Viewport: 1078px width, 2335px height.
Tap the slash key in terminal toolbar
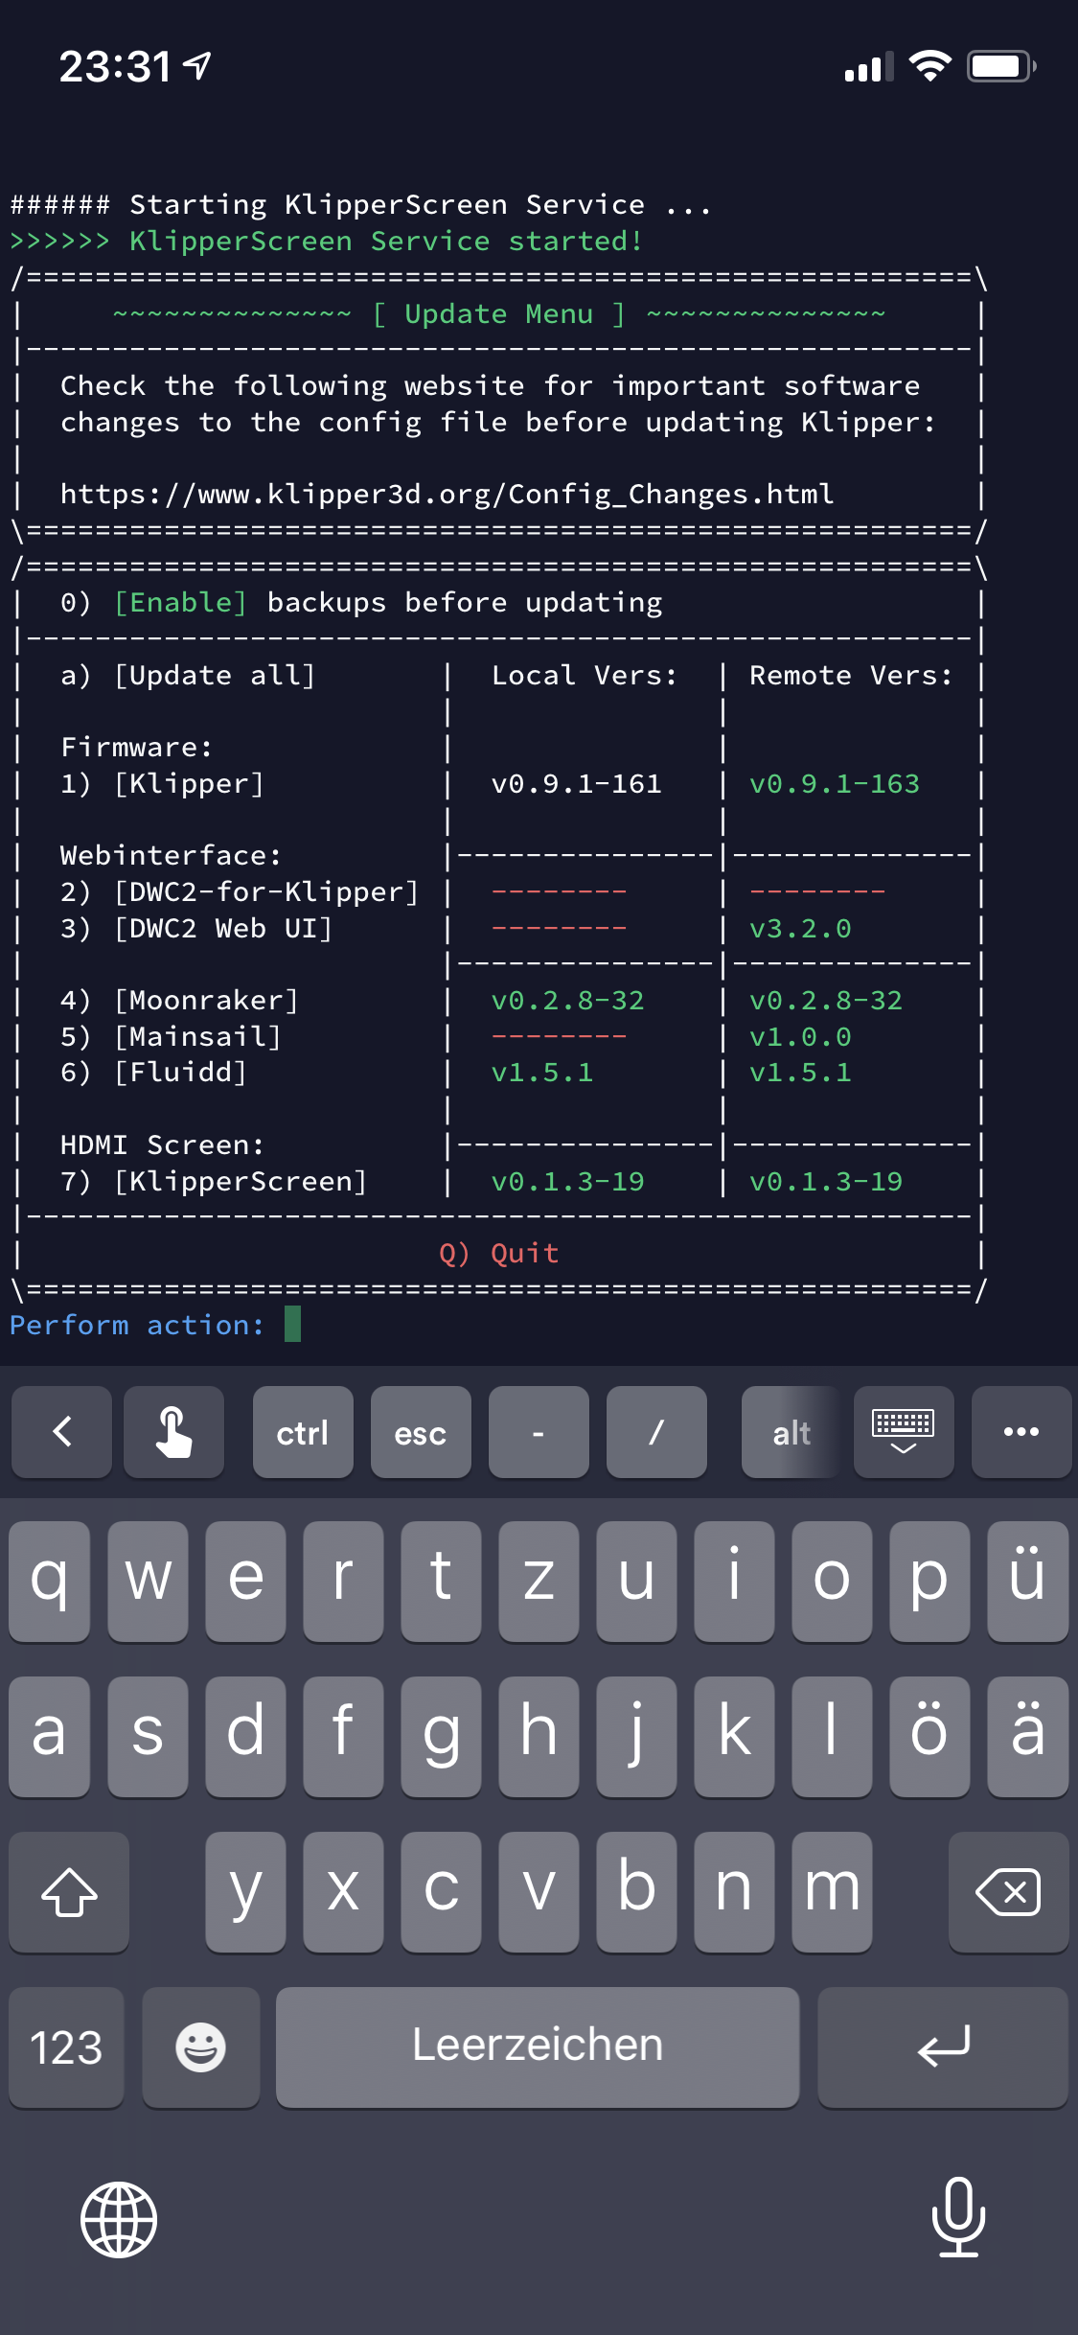656,1432
